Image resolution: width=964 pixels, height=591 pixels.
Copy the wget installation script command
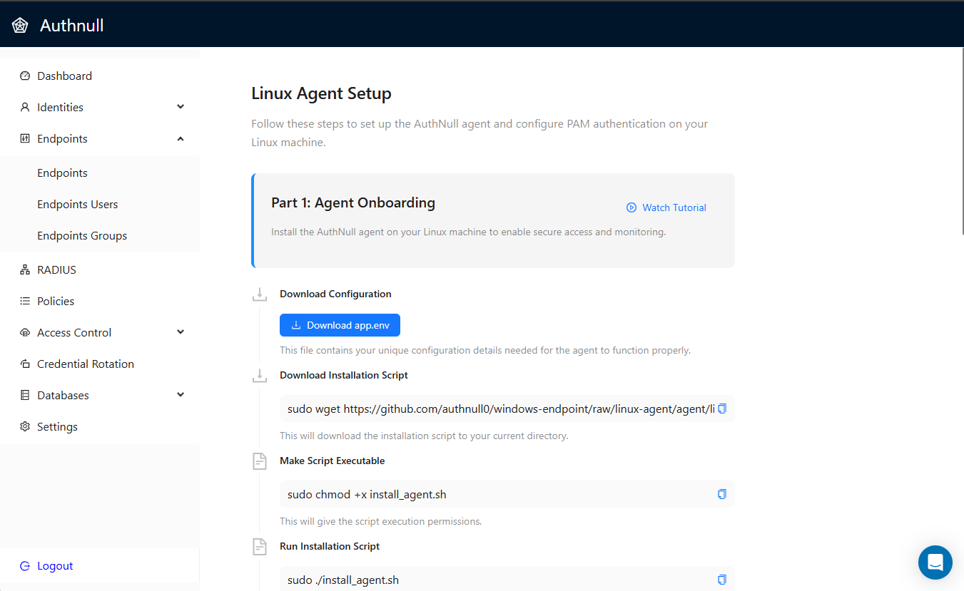[x=721, y=408]
